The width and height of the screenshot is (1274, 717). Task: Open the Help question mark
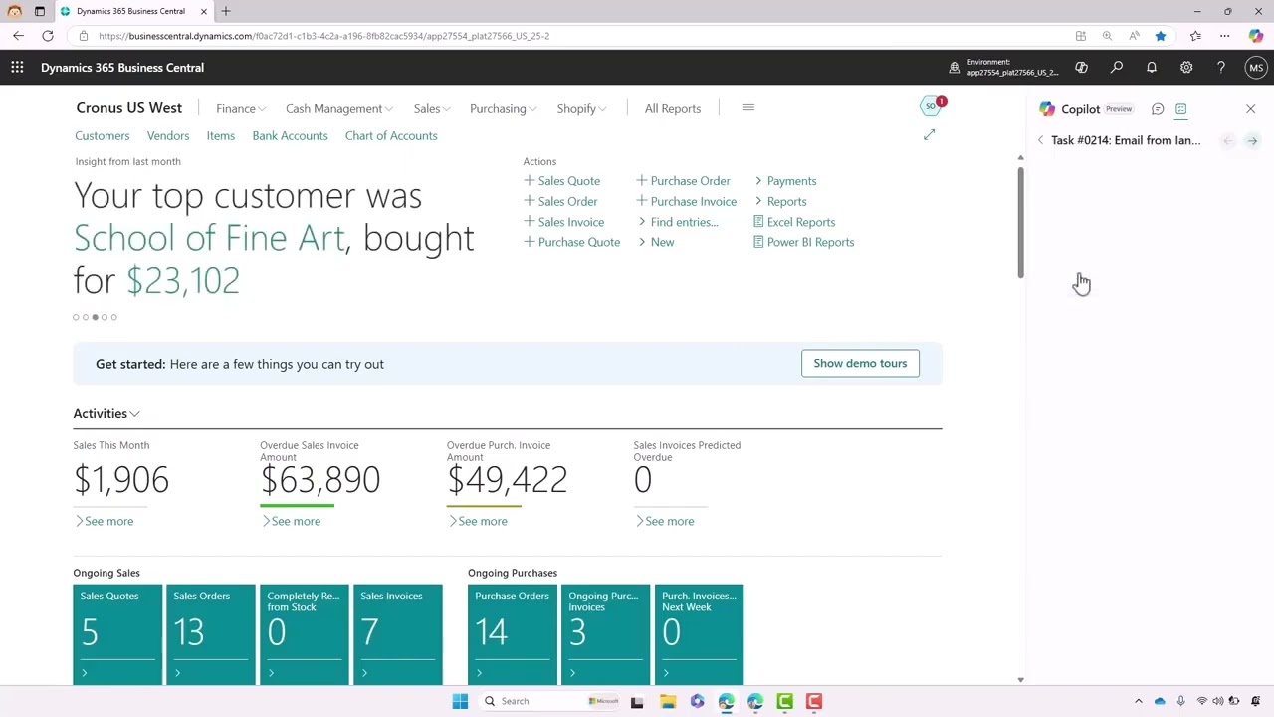(1221, 68)
